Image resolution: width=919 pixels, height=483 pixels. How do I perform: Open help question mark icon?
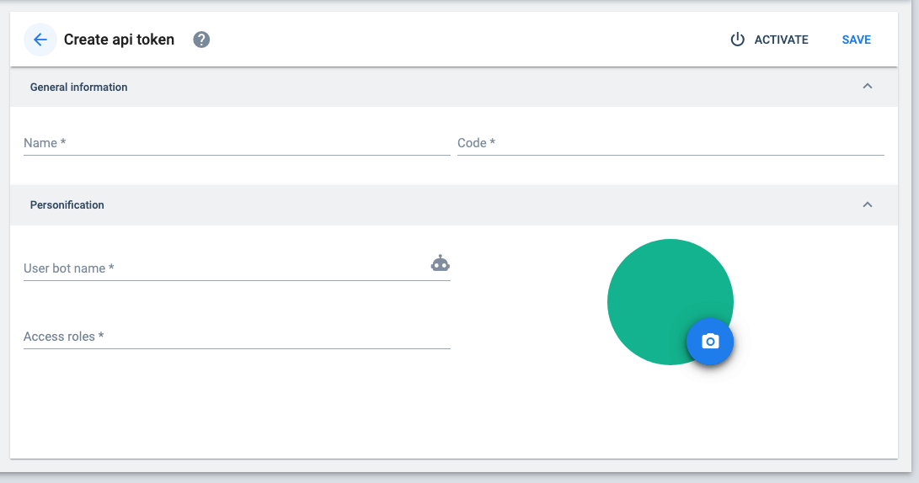pos(201,40)
